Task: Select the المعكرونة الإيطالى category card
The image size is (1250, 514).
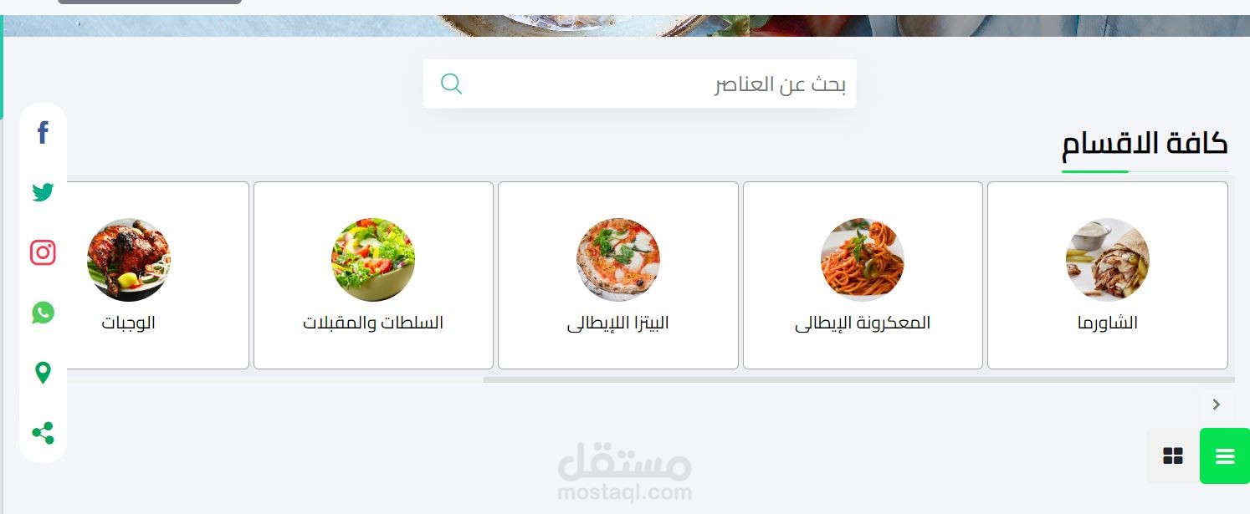Action: click(863, 275)
